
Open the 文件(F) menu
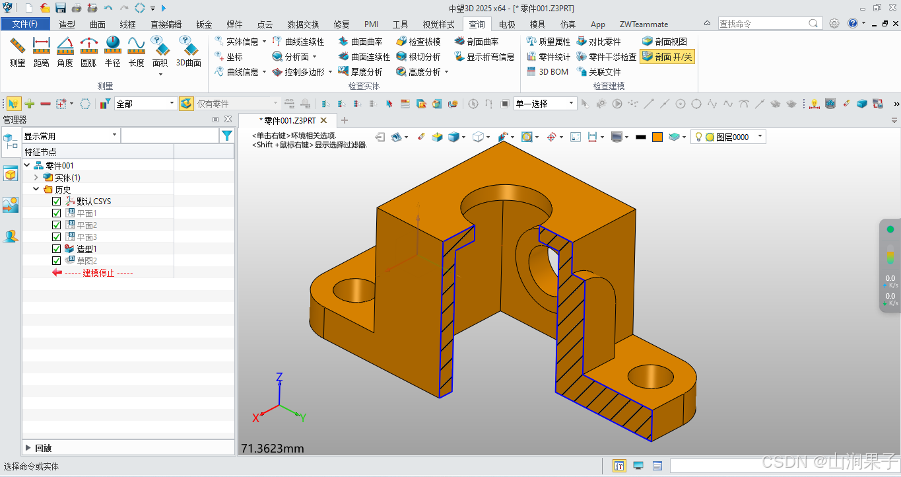pos(25,24)
